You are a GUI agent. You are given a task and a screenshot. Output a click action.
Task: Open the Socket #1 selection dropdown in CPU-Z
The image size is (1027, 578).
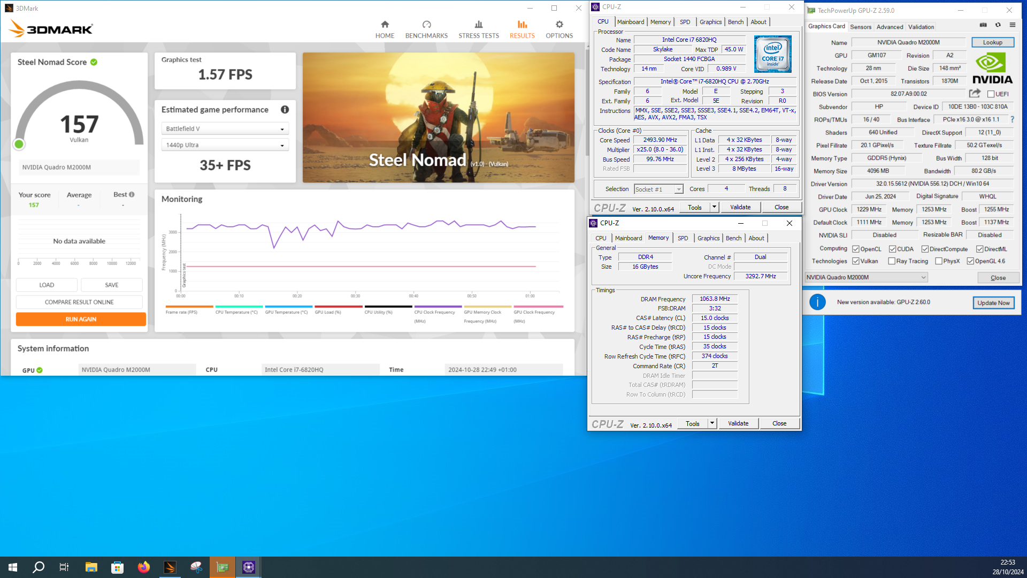659,189
